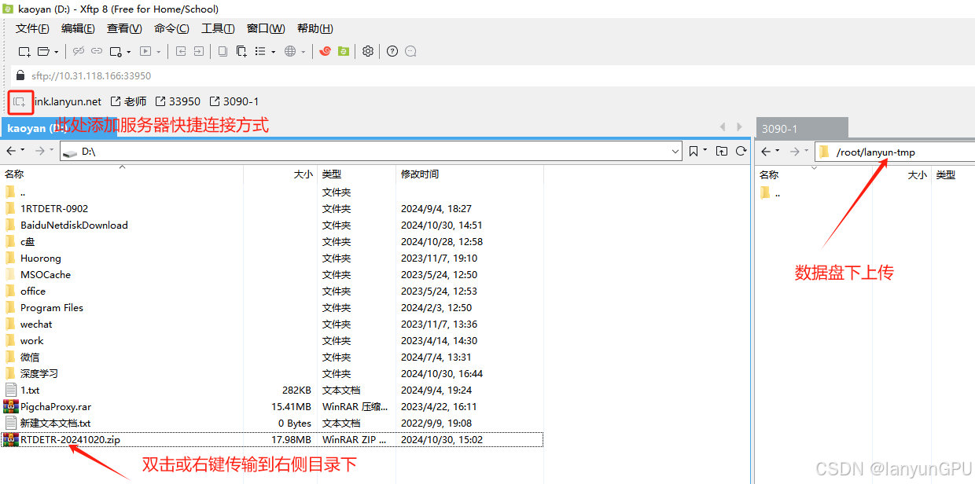Click the green Xftp toolbar icon

344,52
